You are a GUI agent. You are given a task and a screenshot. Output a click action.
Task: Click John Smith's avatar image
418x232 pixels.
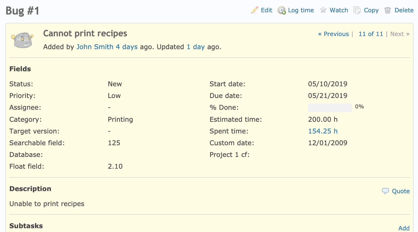click(x=22, y=40)
